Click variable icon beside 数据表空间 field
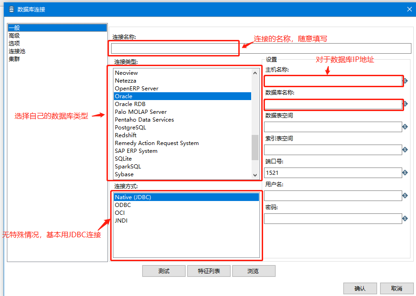 pos(405,127)
